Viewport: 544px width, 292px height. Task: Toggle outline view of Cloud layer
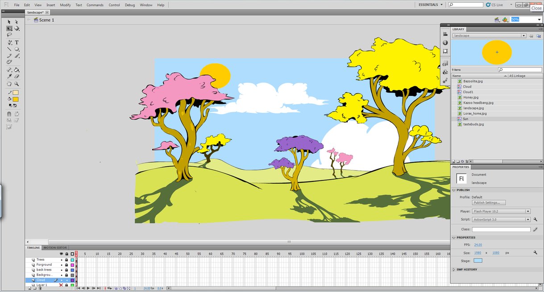click(72, 280)
